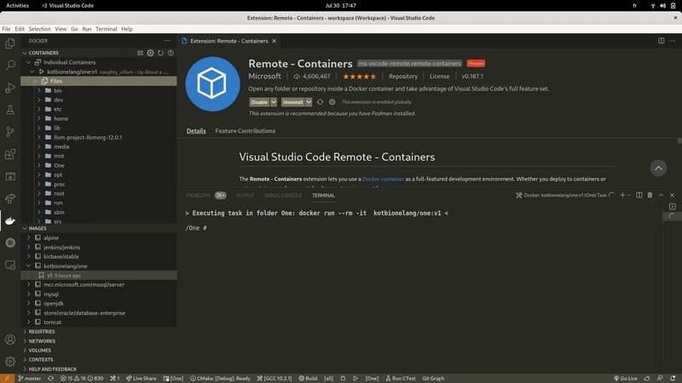
Task: Click the Search icon in activity bar
Action: pyautogui.click(x=10, y=66)
